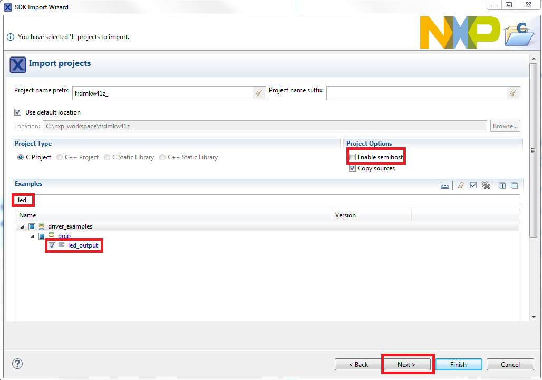Click the expand-all plus icon
This screenshot has height=380, width=542.
pos(502,185)
